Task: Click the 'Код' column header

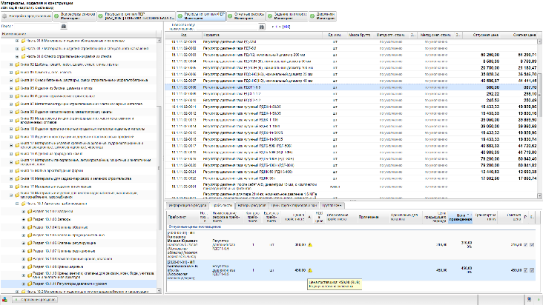Action: pos(183,35)
